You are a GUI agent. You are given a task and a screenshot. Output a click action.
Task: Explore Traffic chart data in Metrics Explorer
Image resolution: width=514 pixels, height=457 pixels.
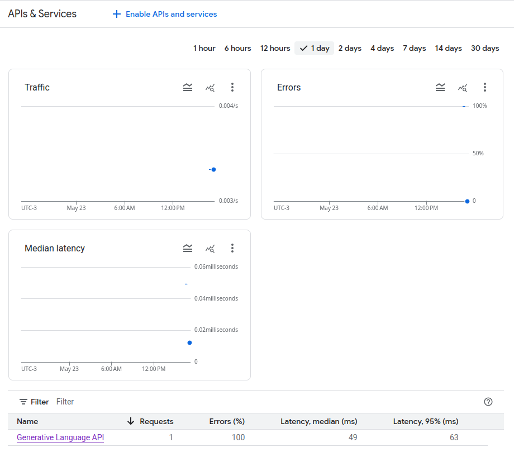[x=210, y=88]
